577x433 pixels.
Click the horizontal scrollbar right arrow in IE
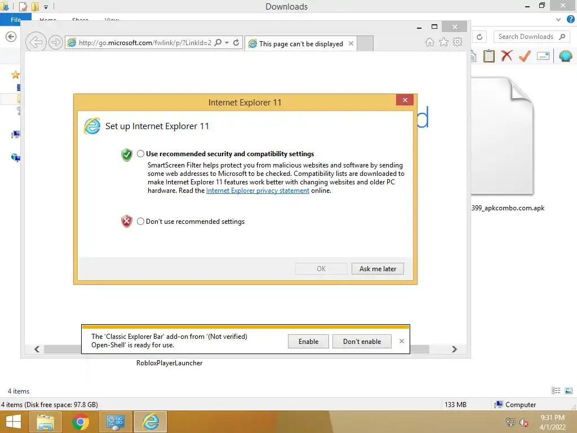click(454, 349)
